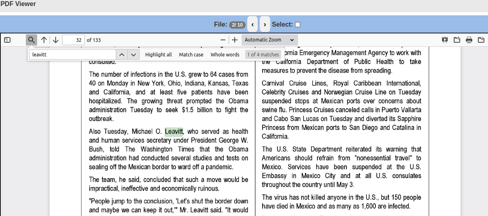Close find bar with magnifier icon

click(x=31, y=40)
